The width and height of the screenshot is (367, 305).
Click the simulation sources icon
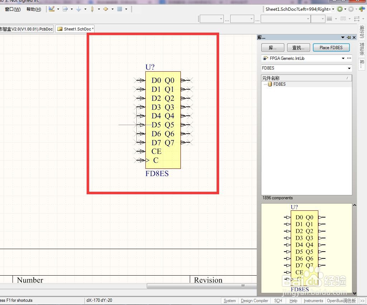click(106, 9)
